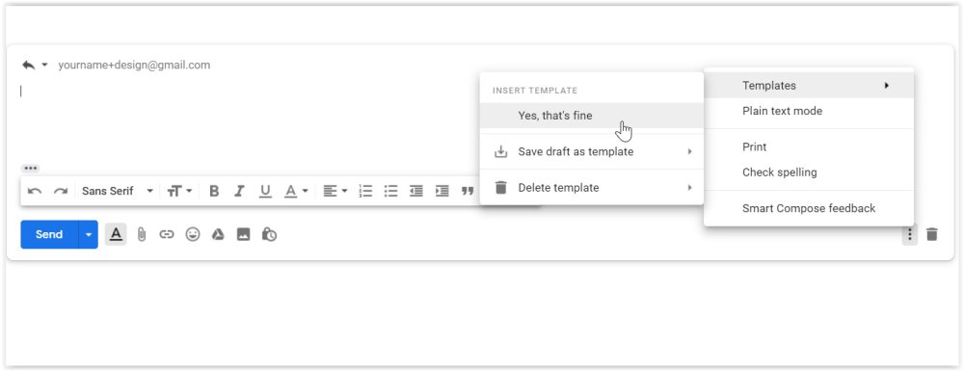The width and height of the screenshot is (964, 371).
Task: Open the emoji picker
Action: click(193, 234)
